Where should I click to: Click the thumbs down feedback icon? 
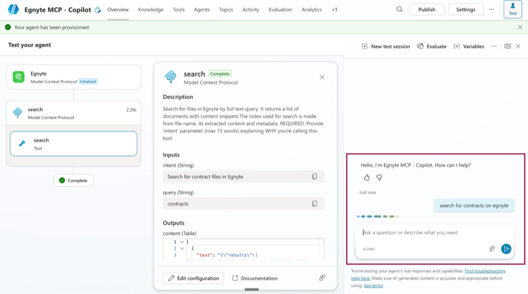pyautogui.click(x=379, y=177)
